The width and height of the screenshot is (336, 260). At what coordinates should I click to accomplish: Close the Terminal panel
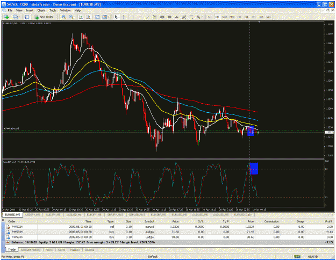click(x=3, y=220)
